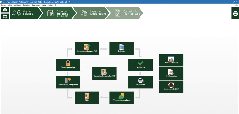Open the Tableau de bord tile
The width and height of the screenshot is (239, 114).
tap(171, 60)
